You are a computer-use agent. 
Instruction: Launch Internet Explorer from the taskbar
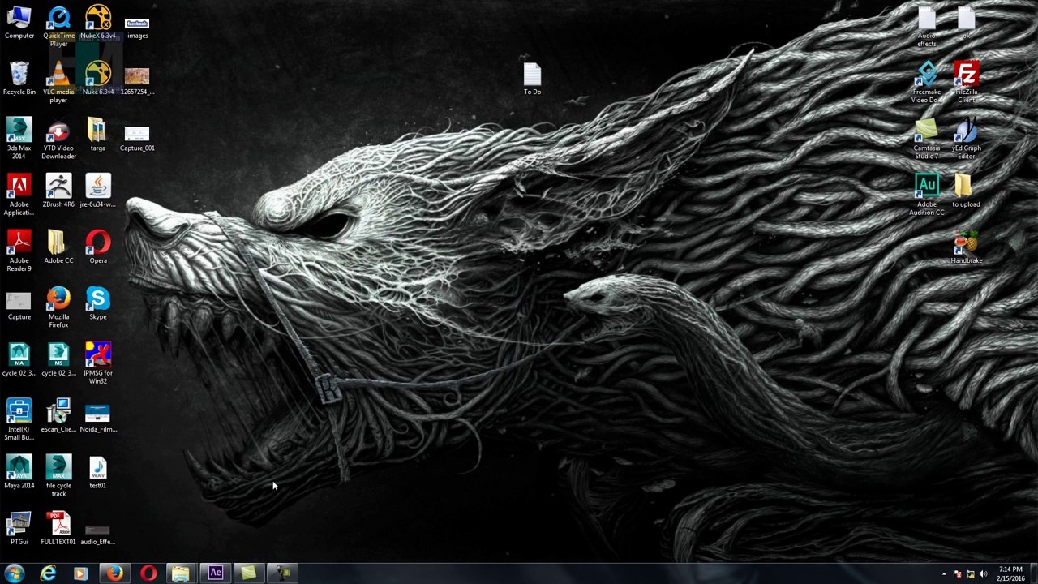click(49, 573)
